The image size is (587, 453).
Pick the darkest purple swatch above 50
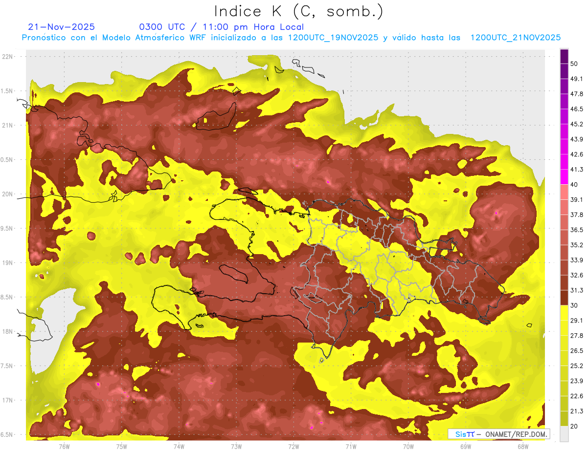pyautogui.click(x=564, y=56)
